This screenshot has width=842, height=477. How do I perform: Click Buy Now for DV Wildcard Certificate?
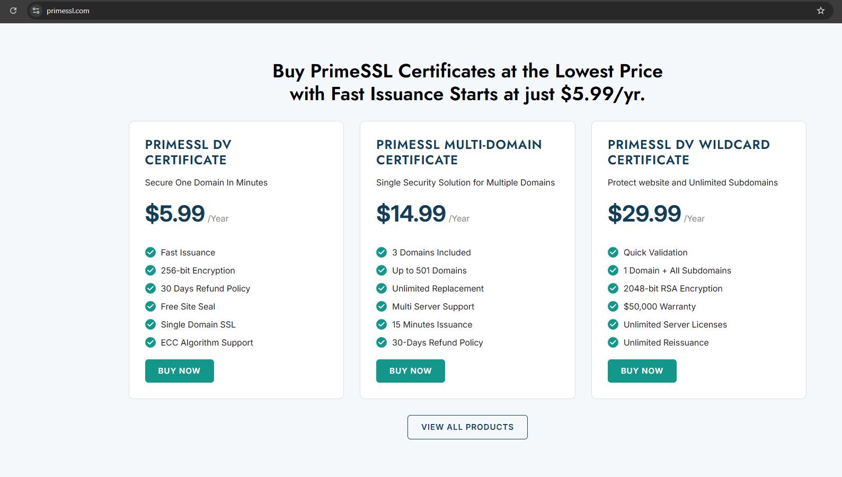[x=642, y=371]
